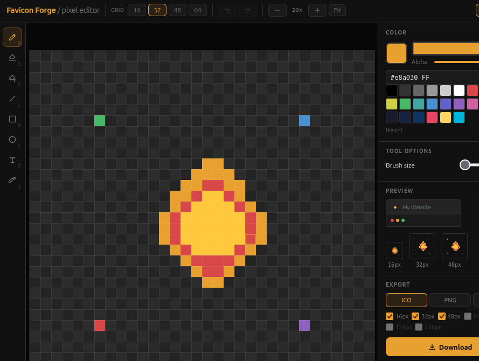Pick the light yellow palette swatch
The width and height of the screenshot is (479, 361).
(446, 117)
